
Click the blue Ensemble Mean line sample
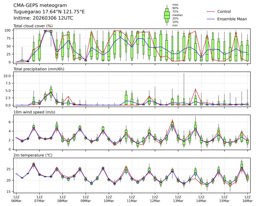pos(211,19)
